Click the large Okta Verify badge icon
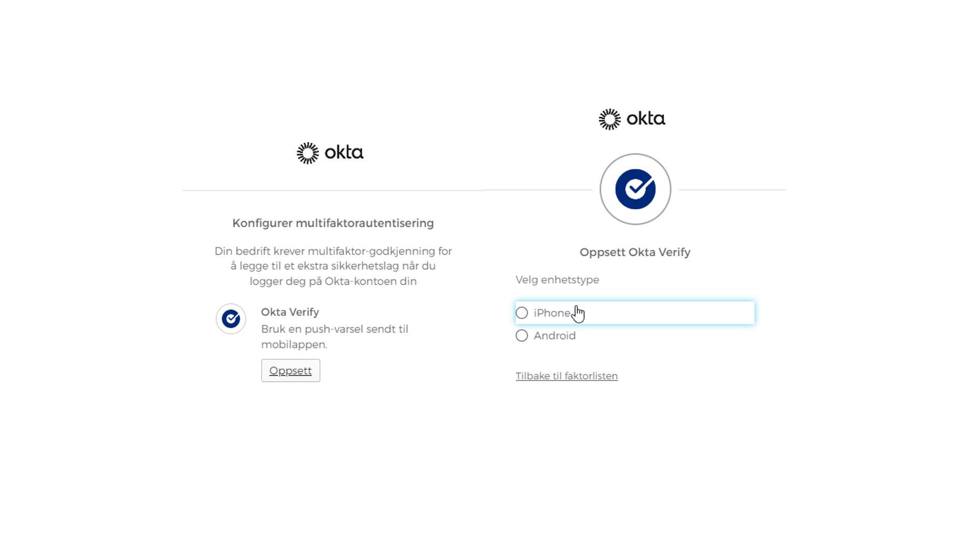 tap(635, 189)
